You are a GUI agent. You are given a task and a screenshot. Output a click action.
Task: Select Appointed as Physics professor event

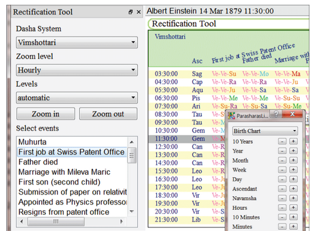click(x=73, y=202)
